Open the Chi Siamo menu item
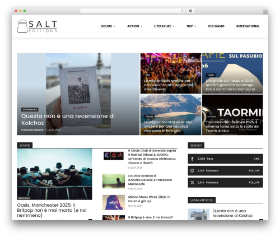The height and width of the screenshot is (237, 280). (x=216, y=26)
